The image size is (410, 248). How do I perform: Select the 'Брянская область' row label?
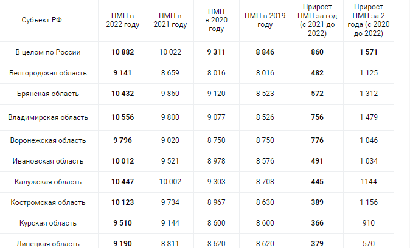tap(48, 94)
